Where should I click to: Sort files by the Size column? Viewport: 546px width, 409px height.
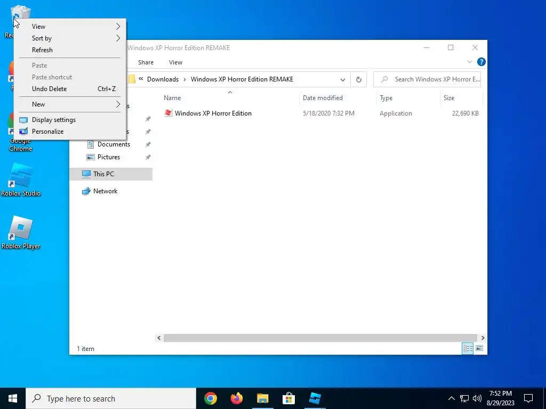tap(461, 98)
